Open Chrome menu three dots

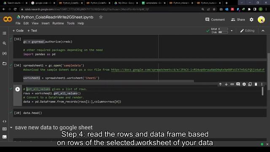(266, 9)
